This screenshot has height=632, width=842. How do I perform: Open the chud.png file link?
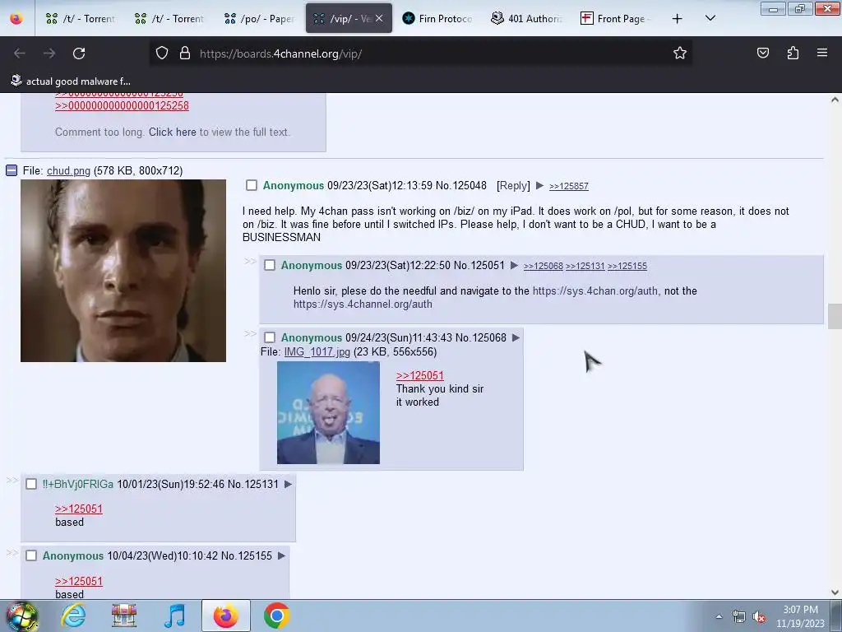[68, 170]
